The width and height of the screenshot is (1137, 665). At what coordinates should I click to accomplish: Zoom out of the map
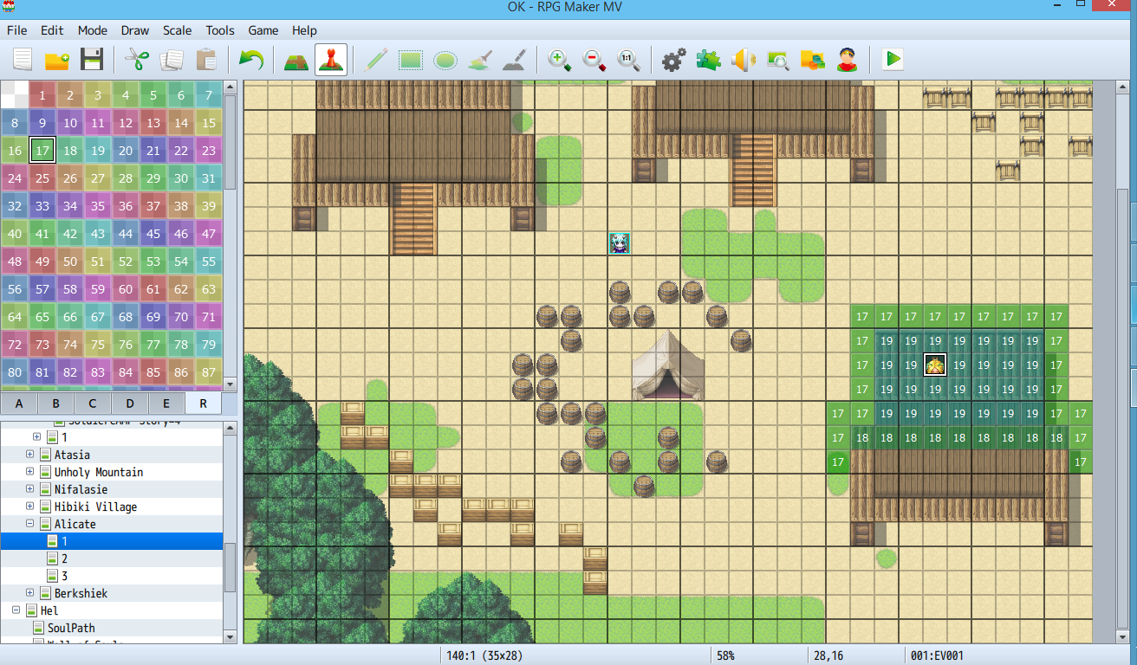[x=594, y=60]
